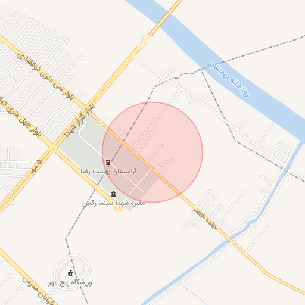Click the ورزشگاه پنج مهر label
The width and height of the screenshot is (305, 305).
[70, 282]
